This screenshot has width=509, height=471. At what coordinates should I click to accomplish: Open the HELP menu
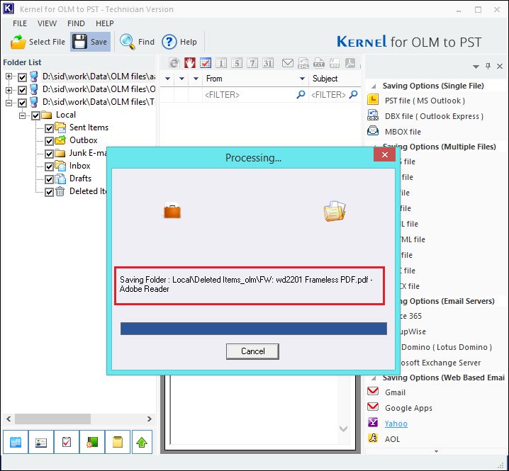click(104, 23)
